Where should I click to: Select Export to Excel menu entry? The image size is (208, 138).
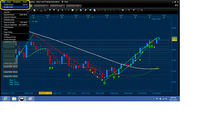click(x=15, y=15)
